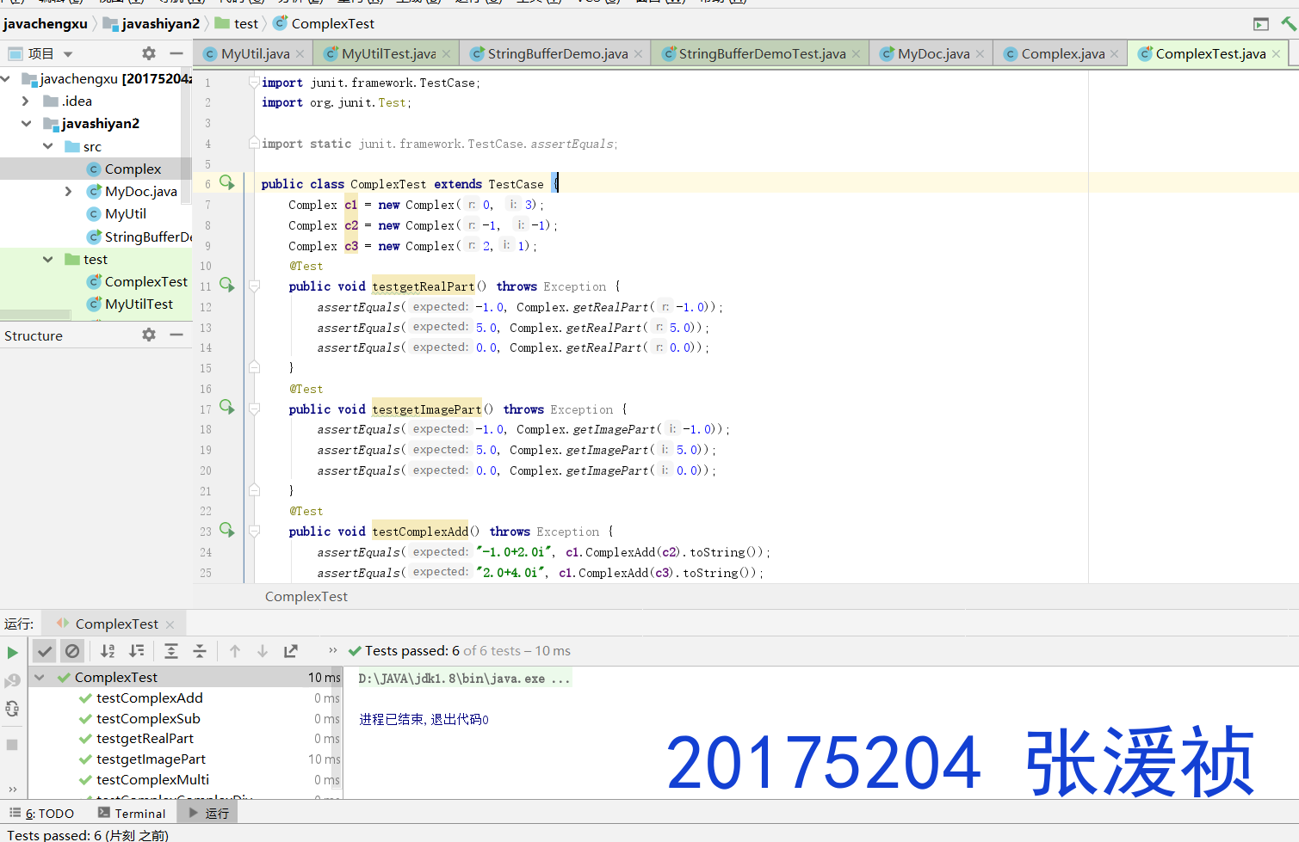Open the Terminal tool window
Image resolution: width=1299 pixels, height=842 pixels.
(x=132, y=813)
